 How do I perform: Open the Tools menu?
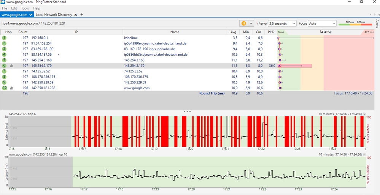coord(25,8)
